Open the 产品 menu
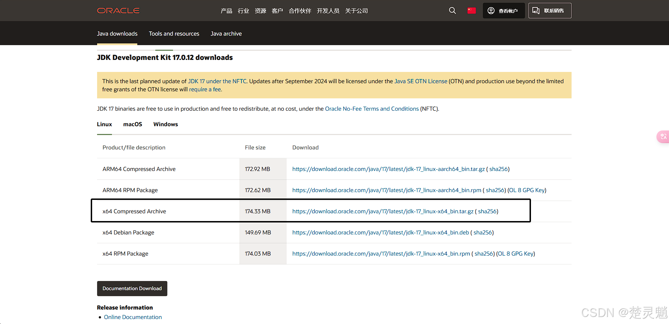Screen dimensions: 669x324 tap(226, 11)
